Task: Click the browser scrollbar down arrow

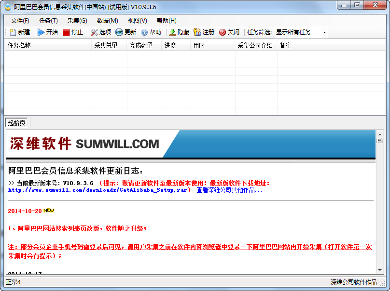Action: [x=380, y=270]
